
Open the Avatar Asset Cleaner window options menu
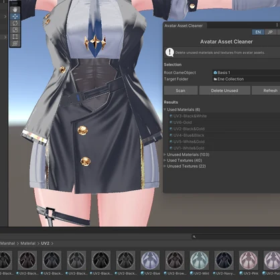click(x=277, y=25)
